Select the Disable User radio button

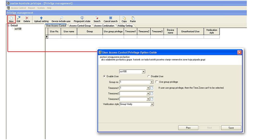click(149, 76)
